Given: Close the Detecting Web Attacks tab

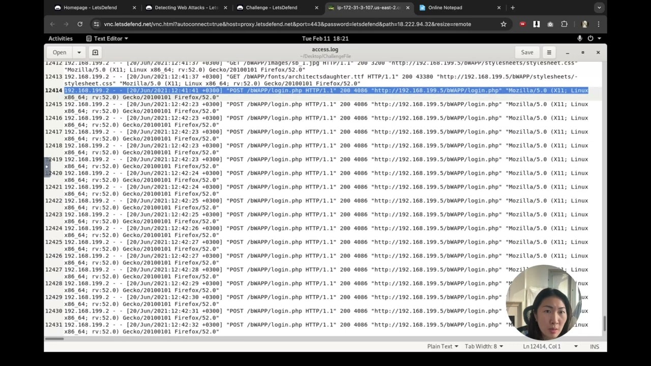Looking at the screenshot, I should (225, 8).
